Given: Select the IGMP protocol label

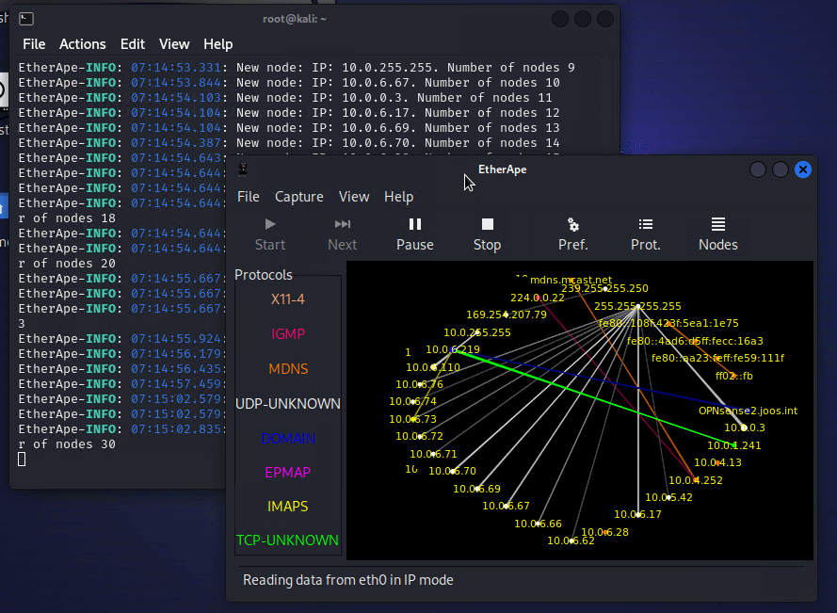Looking at the screenshot, I should [286, 333].
